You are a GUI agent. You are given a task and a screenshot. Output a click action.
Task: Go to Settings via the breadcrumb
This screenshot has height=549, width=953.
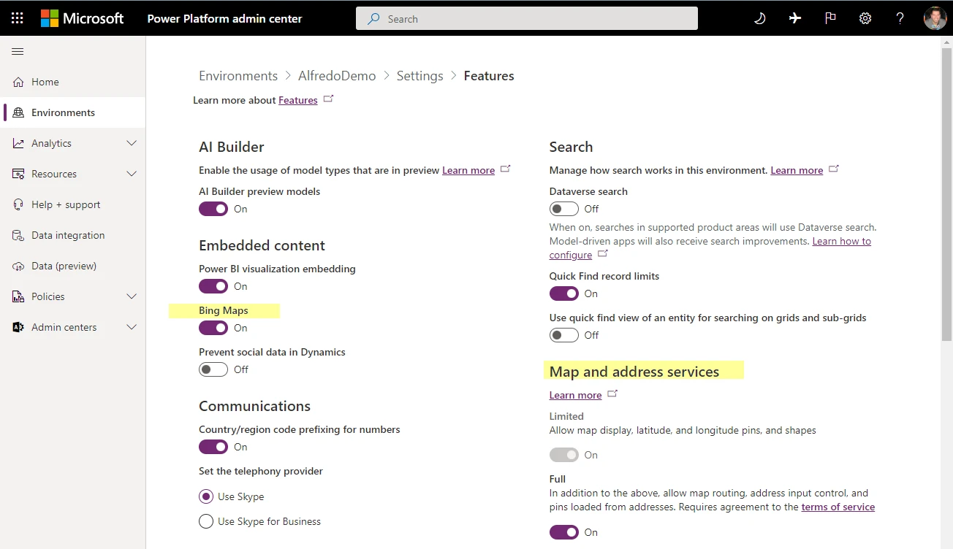pos(419,75)
